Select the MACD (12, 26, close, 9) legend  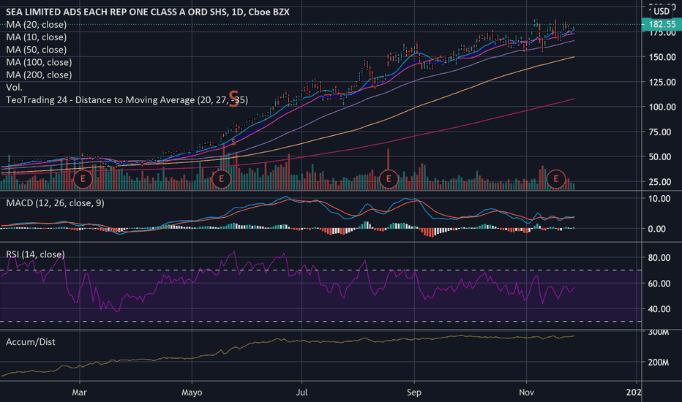[55, 203]
